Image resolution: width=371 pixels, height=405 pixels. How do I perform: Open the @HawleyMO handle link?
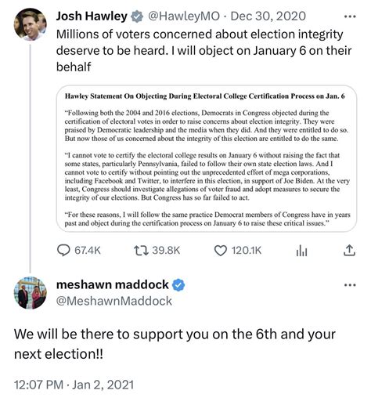pos(184,16)
